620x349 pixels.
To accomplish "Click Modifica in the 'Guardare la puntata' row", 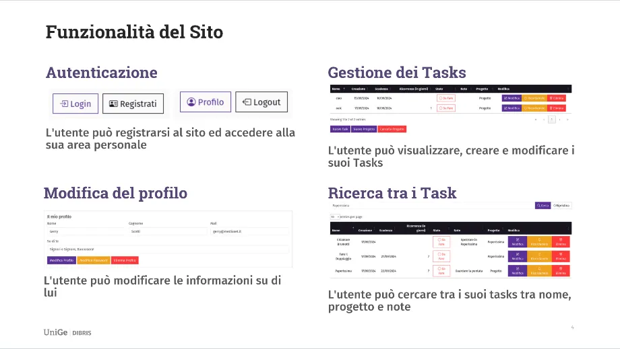I will [517, 271].
